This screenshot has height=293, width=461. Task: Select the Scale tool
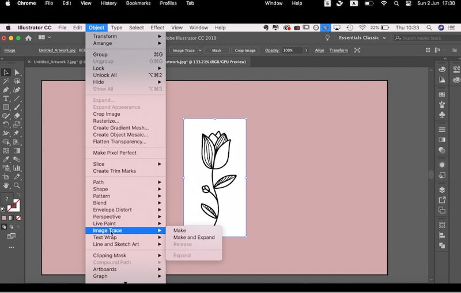(17, 124)
